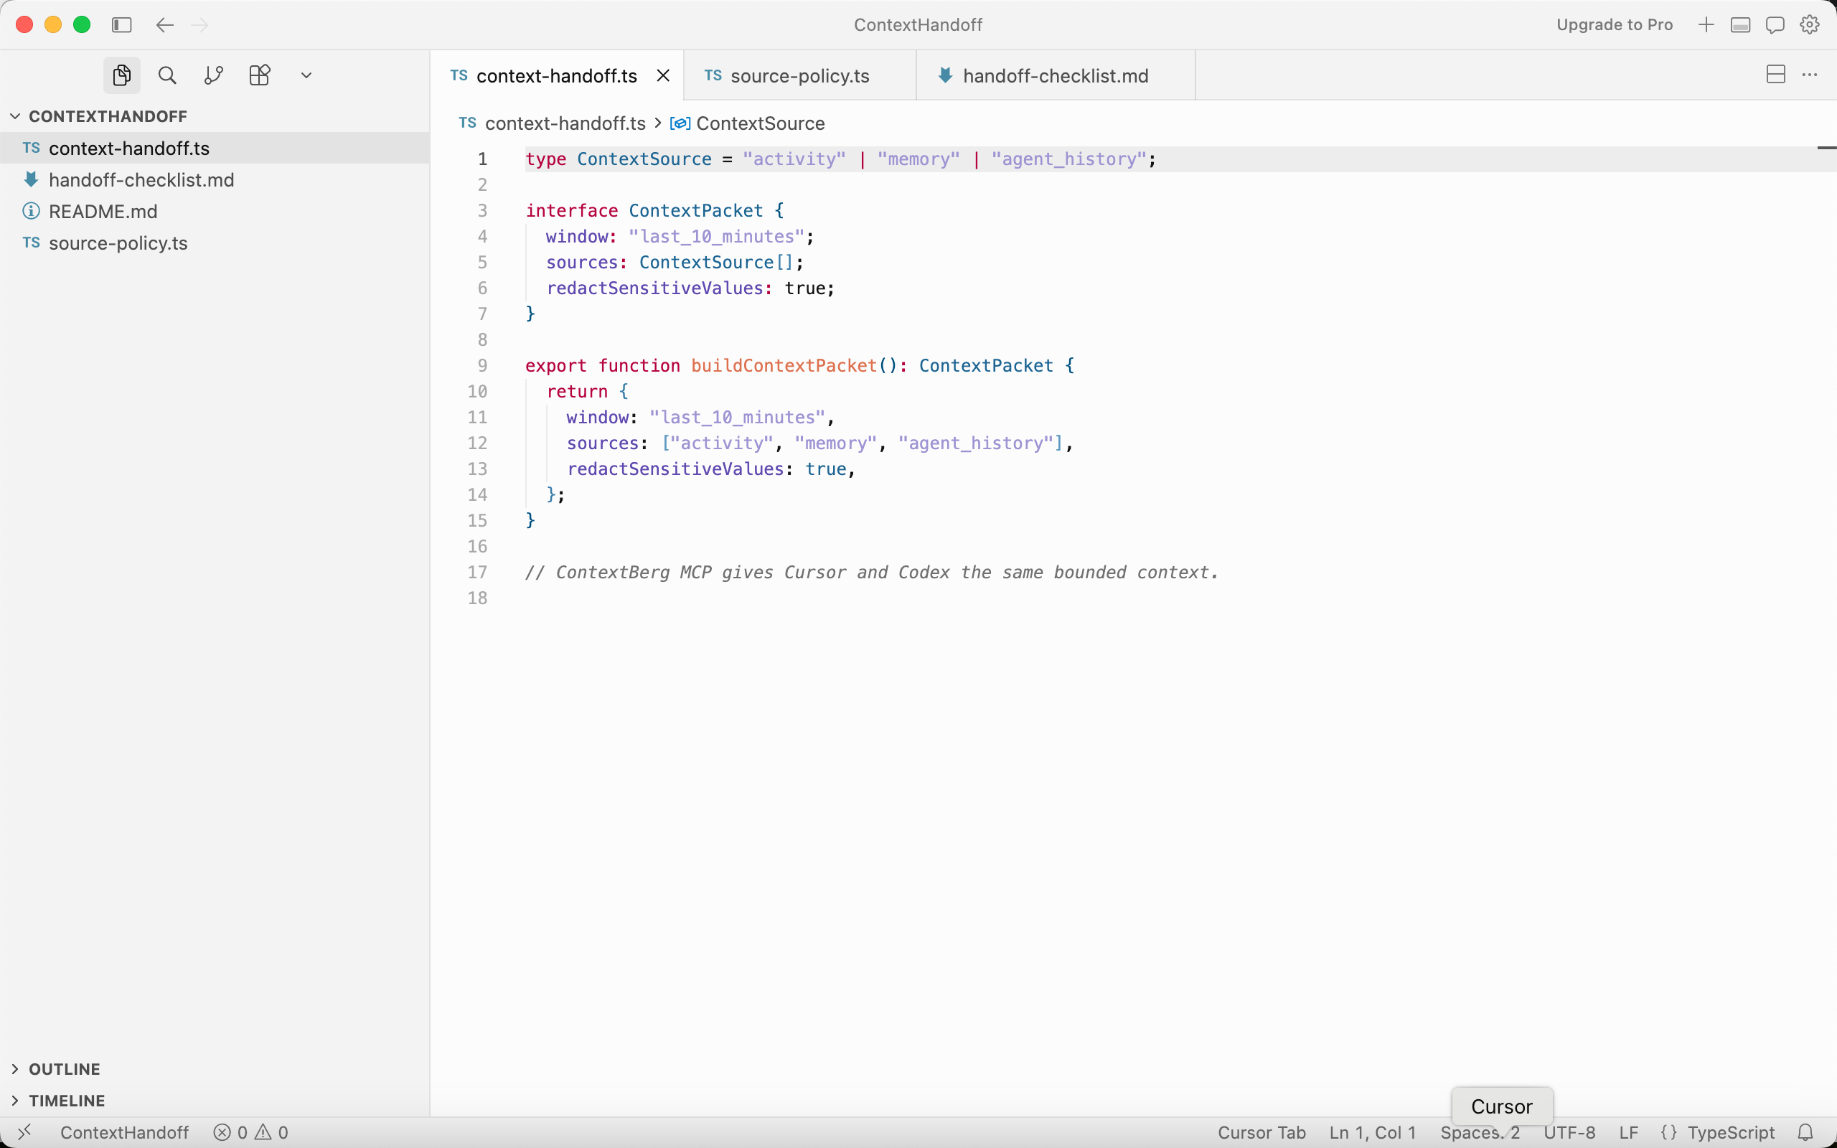
Task: Open settings gear in title bar
Action: click(1810, 25)
